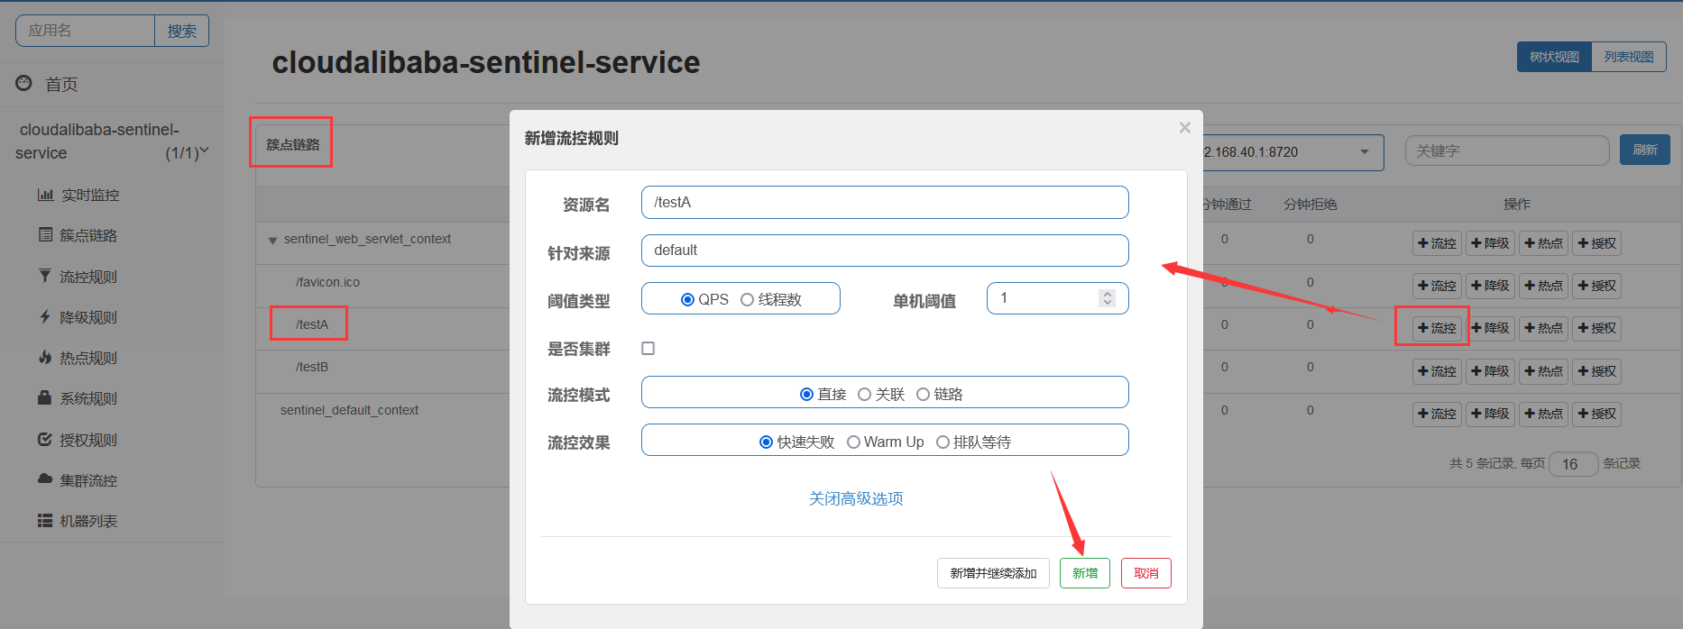Select Warm Up flow control effect
This screenshot has width=1683, height=629.
point(853,442)
